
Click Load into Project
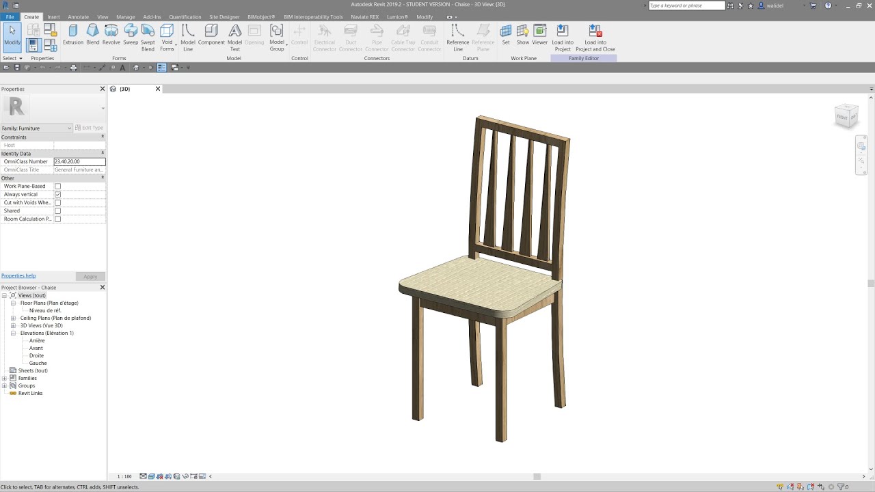tap(563, 38)
